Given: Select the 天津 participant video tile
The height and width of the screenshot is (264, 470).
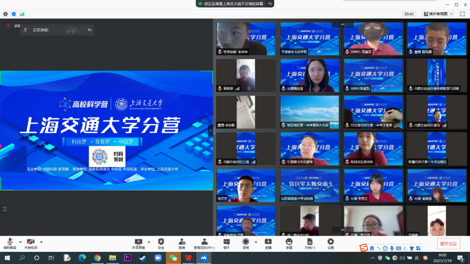Looking at the screenshot, I should (309, 39).
